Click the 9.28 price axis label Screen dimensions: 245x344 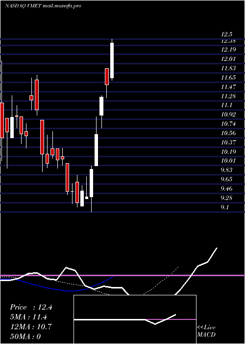pos(226,199)
